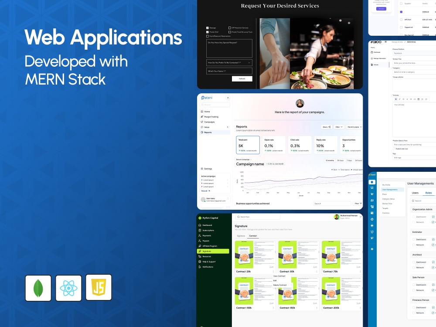The image size is (436, 327).
Task: Click the Filter button beside Business opportunities search
Action: pos(358,204)
